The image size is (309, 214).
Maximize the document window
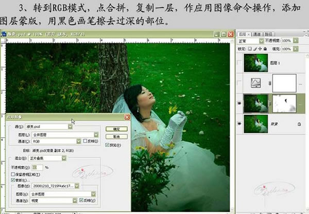point(224,34)
